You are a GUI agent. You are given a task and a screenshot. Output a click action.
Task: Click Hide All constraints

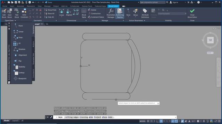tap(49, 17)
